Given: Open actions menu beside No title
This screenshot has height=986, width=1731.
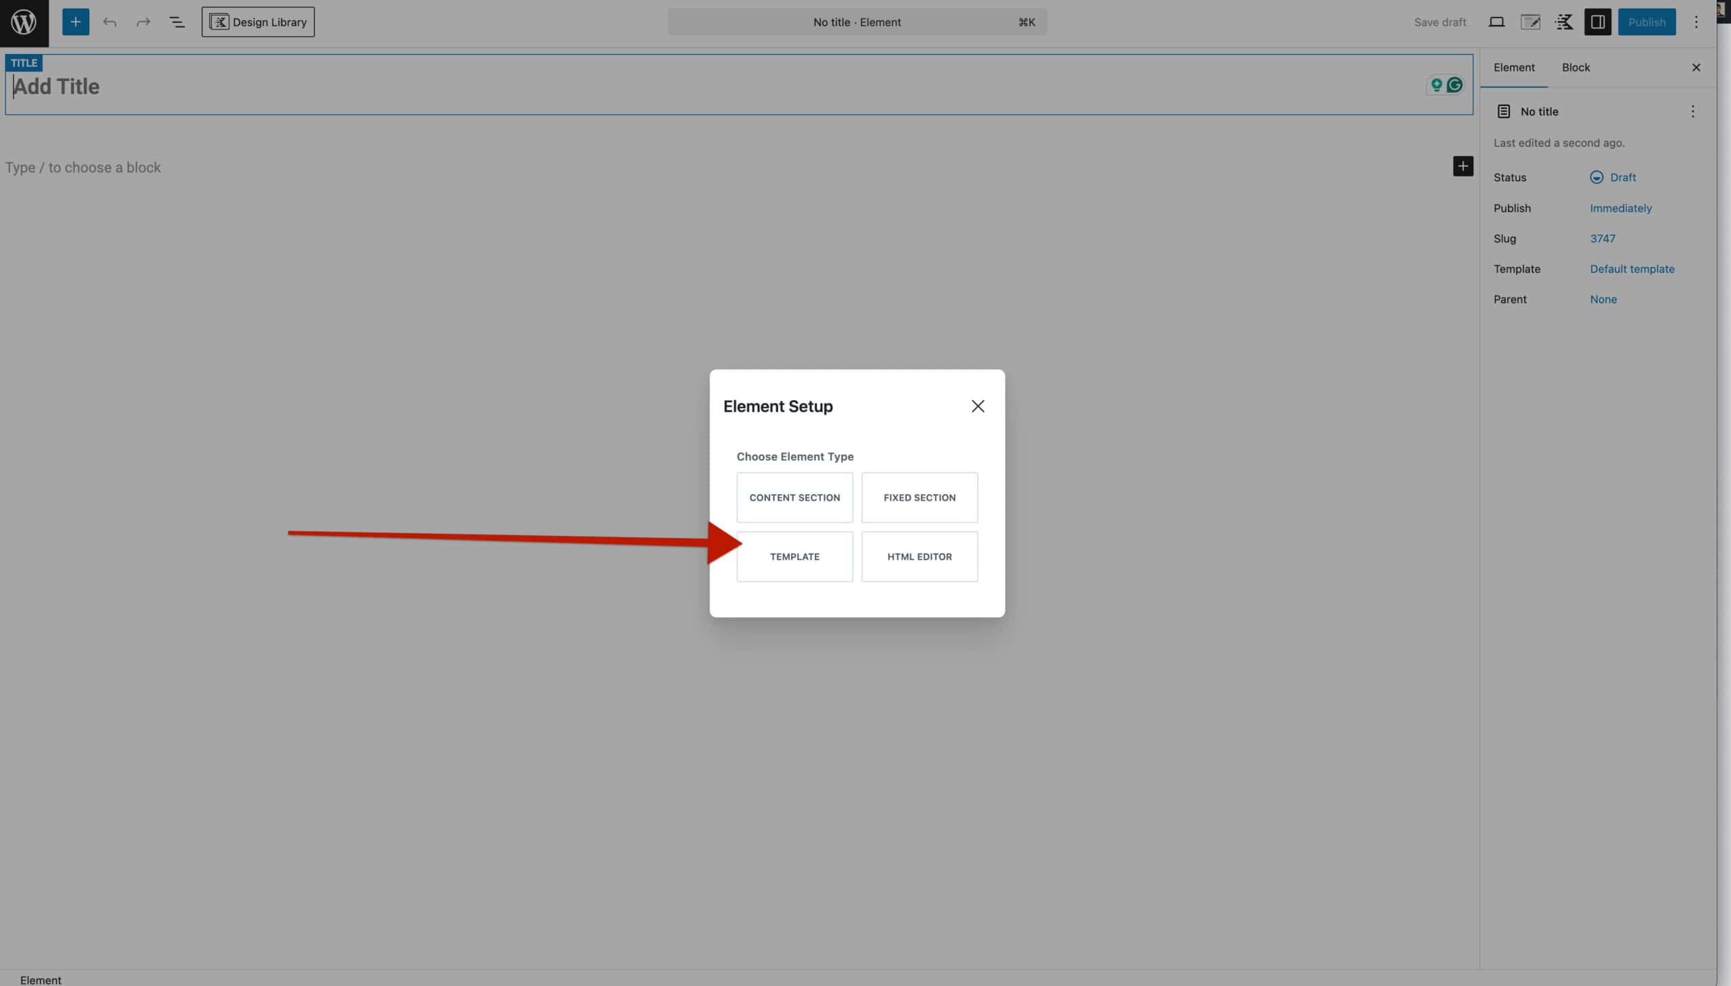Looking at the screenshot, I should [1692, 112].
